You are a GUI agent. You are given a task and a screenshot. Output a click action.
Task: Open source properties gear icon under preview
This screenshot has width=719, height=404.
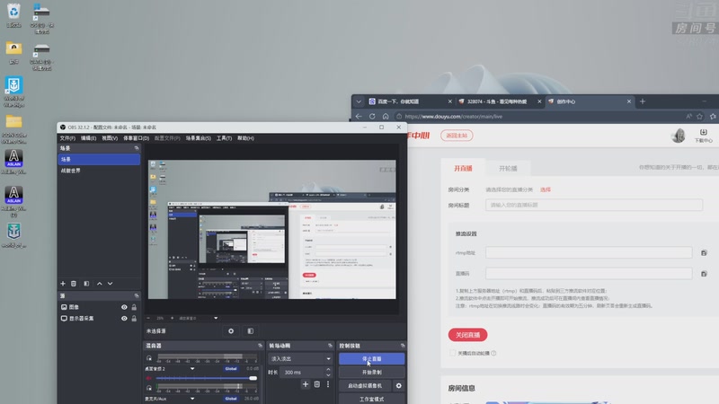[x=231, y=330]
